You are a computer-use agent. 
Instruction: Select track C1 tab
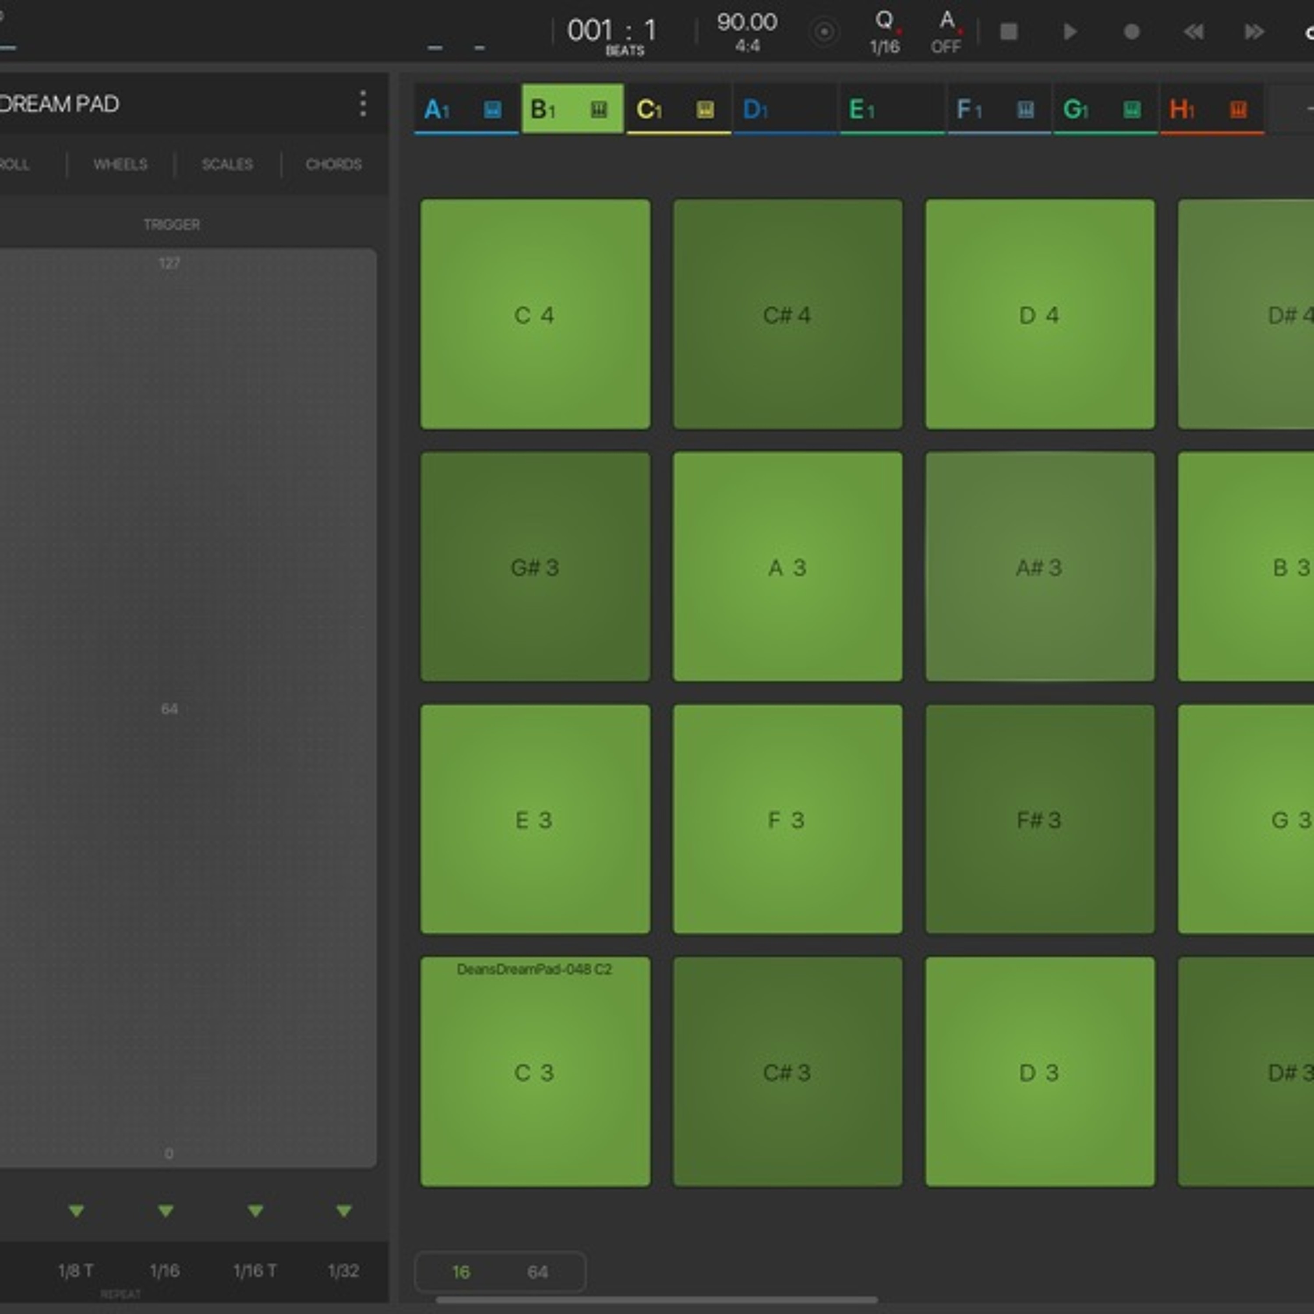pyautogui.click(x=679, y=109)
